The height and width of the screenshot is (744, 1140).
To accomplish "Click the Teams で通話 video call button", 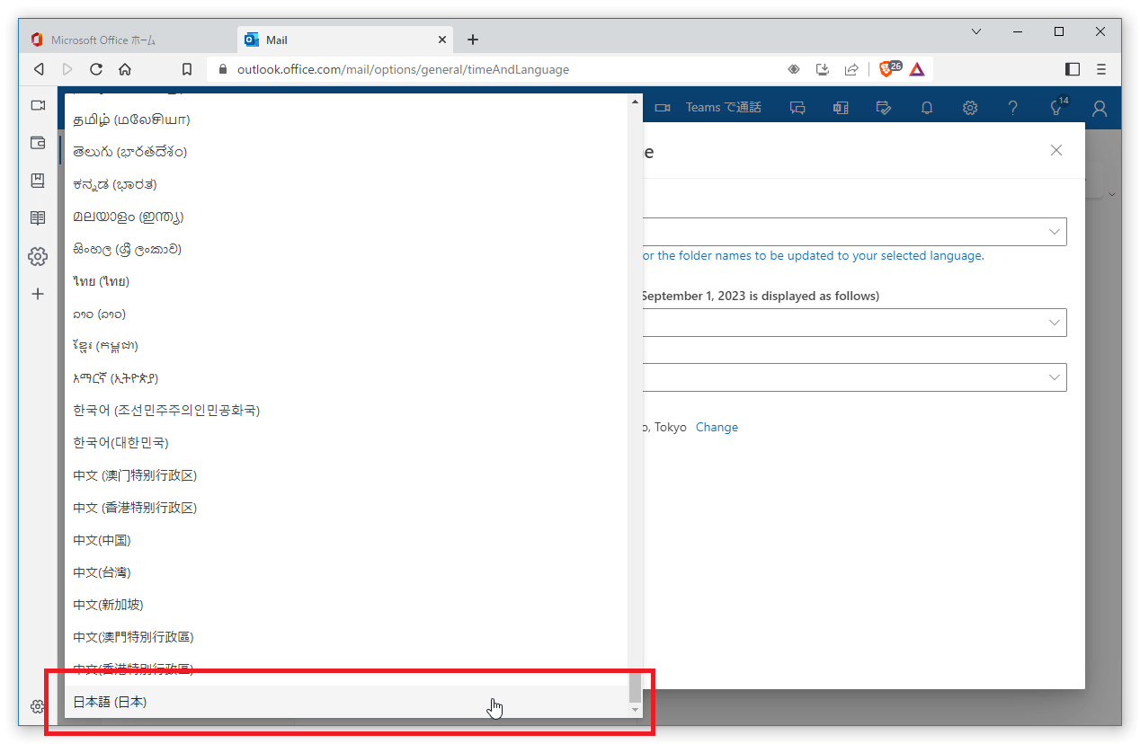I will [x=710, y=108].
